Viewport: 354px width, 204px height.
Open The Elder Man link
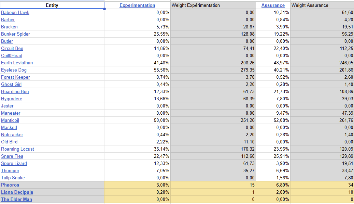[16, 200]
